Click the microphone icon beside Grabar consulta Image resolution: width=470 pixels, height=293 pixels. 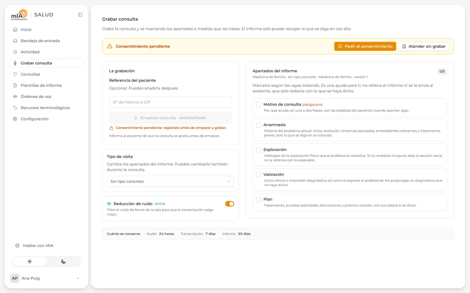coord(15,63)
